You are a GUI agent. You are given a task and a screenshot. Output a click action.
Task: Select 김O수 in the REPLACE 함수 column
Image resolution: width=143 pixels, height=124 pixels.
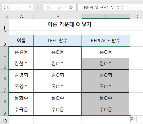pyautogui.click(x=106, y=64)
